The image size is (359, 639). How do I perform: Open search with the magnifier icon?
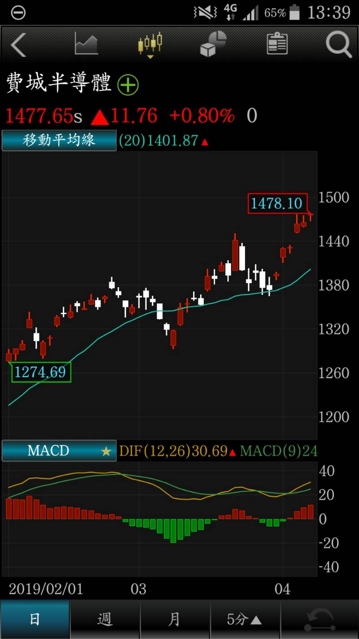[x=339, y=45]
